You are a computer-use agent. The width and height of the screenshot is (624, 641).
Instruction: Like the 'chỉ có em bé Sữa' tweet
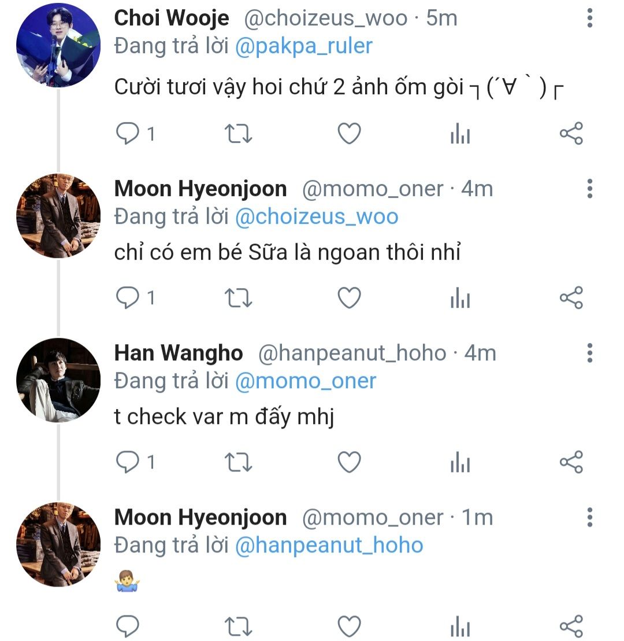[349, 298]
